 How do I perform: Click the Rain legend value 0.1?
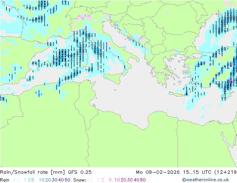coord(16,180)
